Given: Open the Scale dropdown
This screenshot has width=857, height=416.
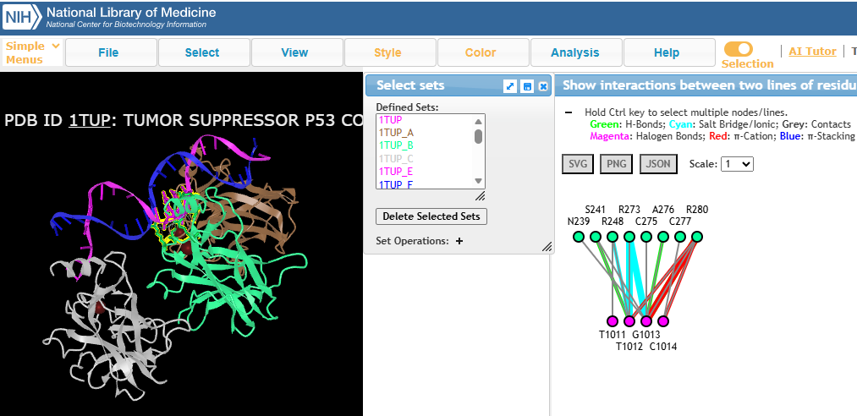Looking at the screenshot, I should [736, 164].
